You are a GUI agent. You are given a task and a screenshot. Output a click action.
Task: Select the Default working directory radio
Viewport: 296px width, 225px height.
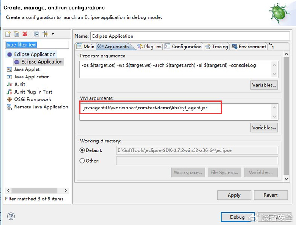tap(82, 150)
